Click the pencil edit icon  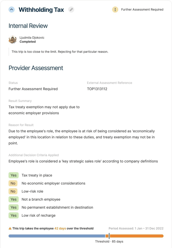tap(71, 9)
